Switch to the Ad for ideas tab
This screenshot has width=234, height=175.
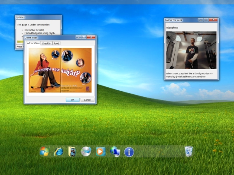tap(33, 43)
